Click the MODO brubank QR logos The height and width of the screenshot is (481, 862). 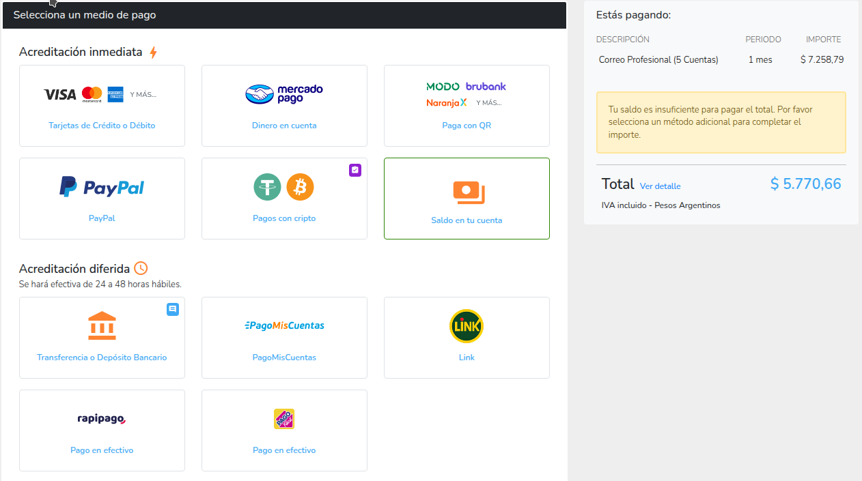466,94
